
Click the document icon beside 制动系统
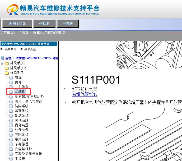[11, 116]
